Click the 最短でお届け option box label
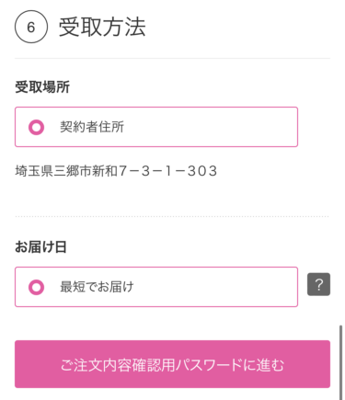Viewport: 345px width, 400px height. pos(97,287)
